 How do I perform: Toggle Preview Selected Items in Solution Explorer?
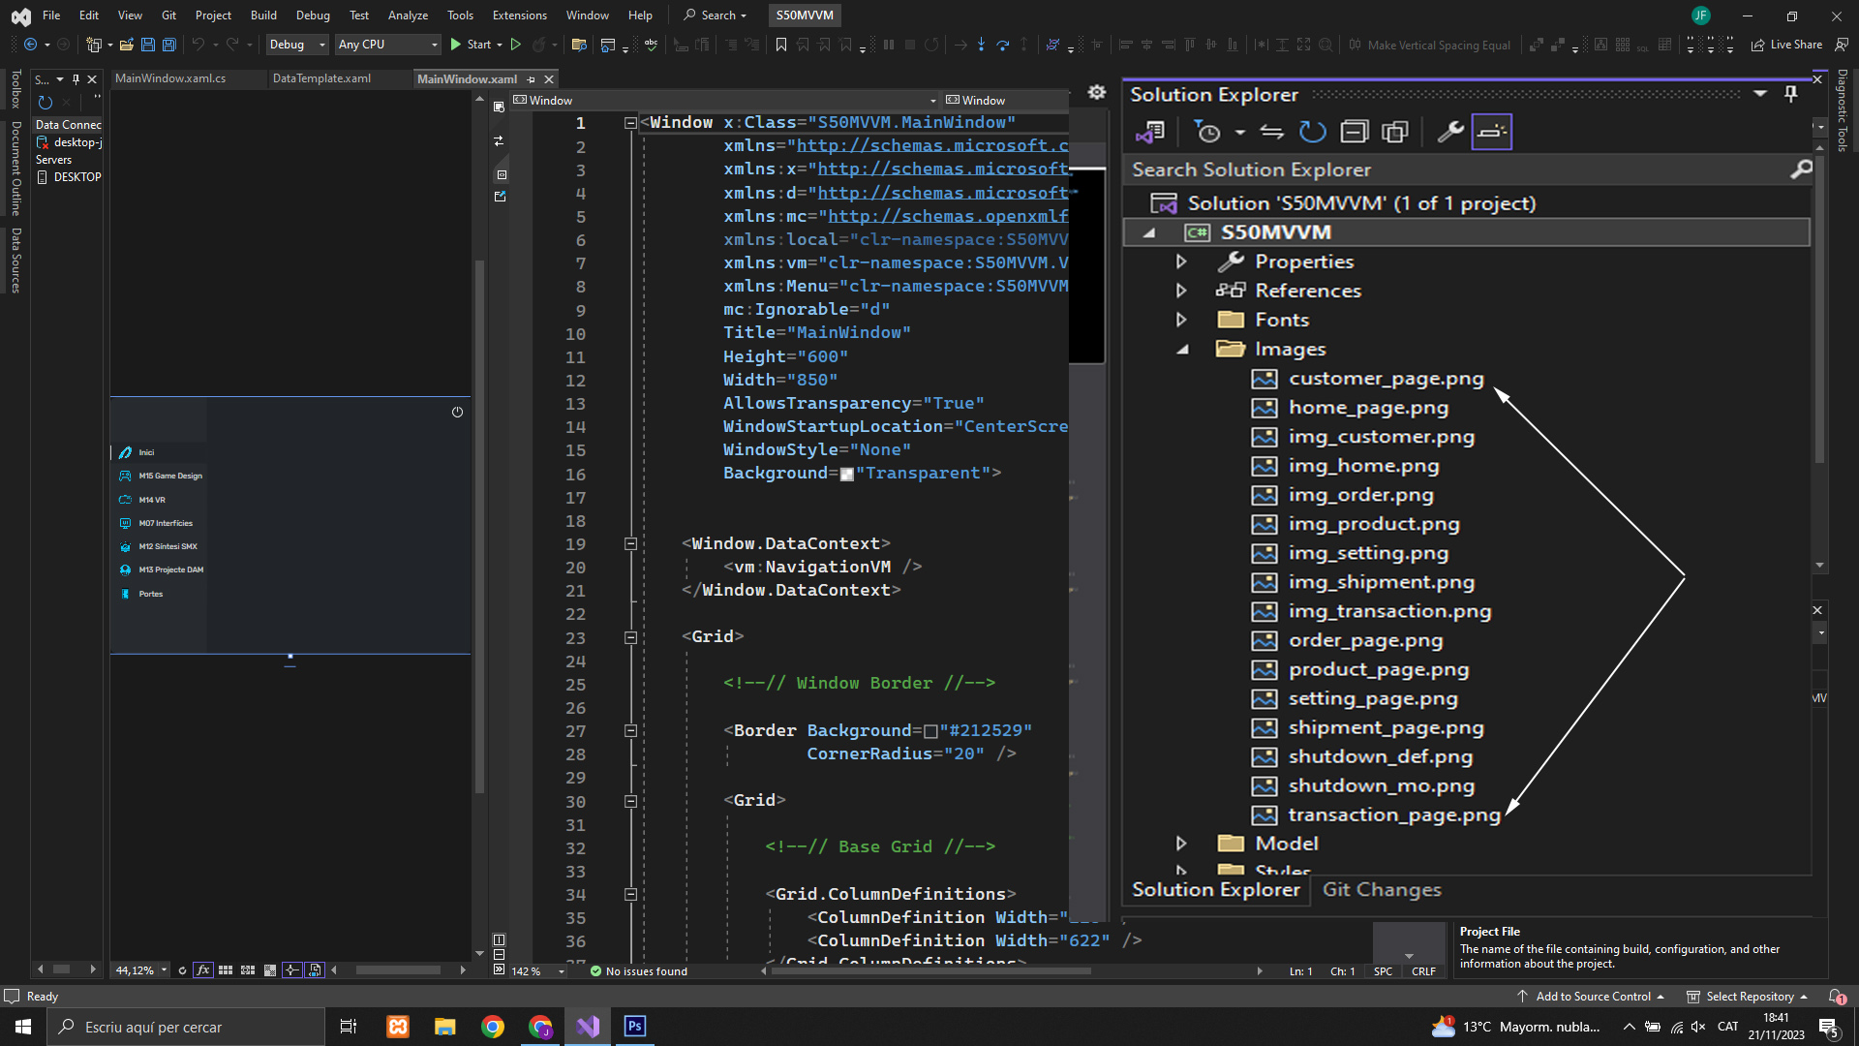click(x=1491, y=132)
